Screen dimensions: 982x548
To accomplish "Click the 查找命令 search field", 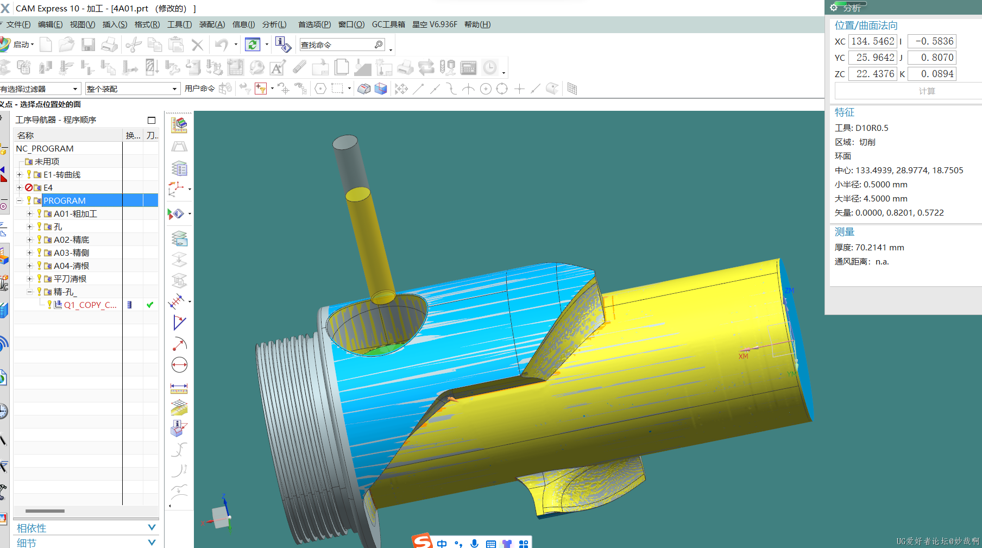I will point(337,45).
